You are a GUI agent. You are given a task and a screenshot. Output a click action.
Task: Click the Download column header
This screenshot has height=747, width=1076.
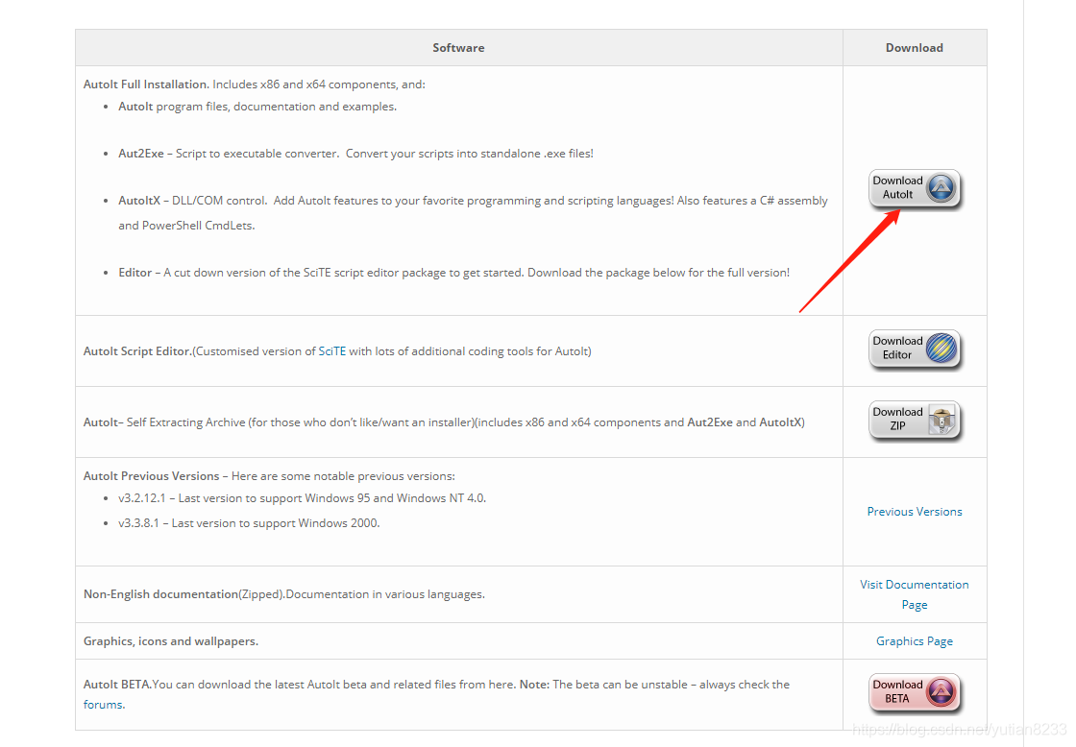click(x=914, y=48)
